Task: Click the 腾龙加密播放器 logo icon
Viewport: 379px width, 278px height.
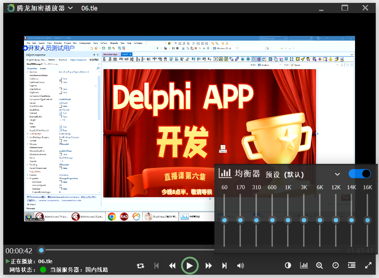Action: click(x=11, y=8)
